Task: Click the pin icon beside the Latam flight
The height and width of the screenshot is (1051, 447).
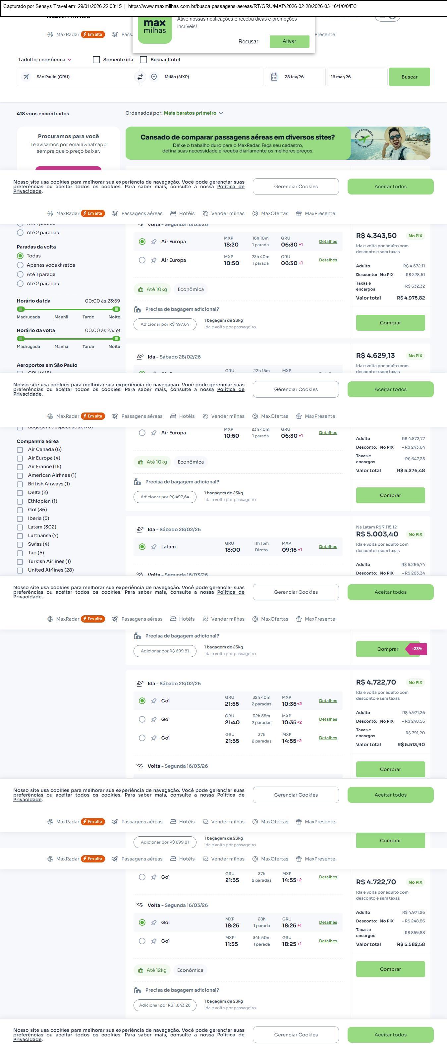Action: point(154,547)
